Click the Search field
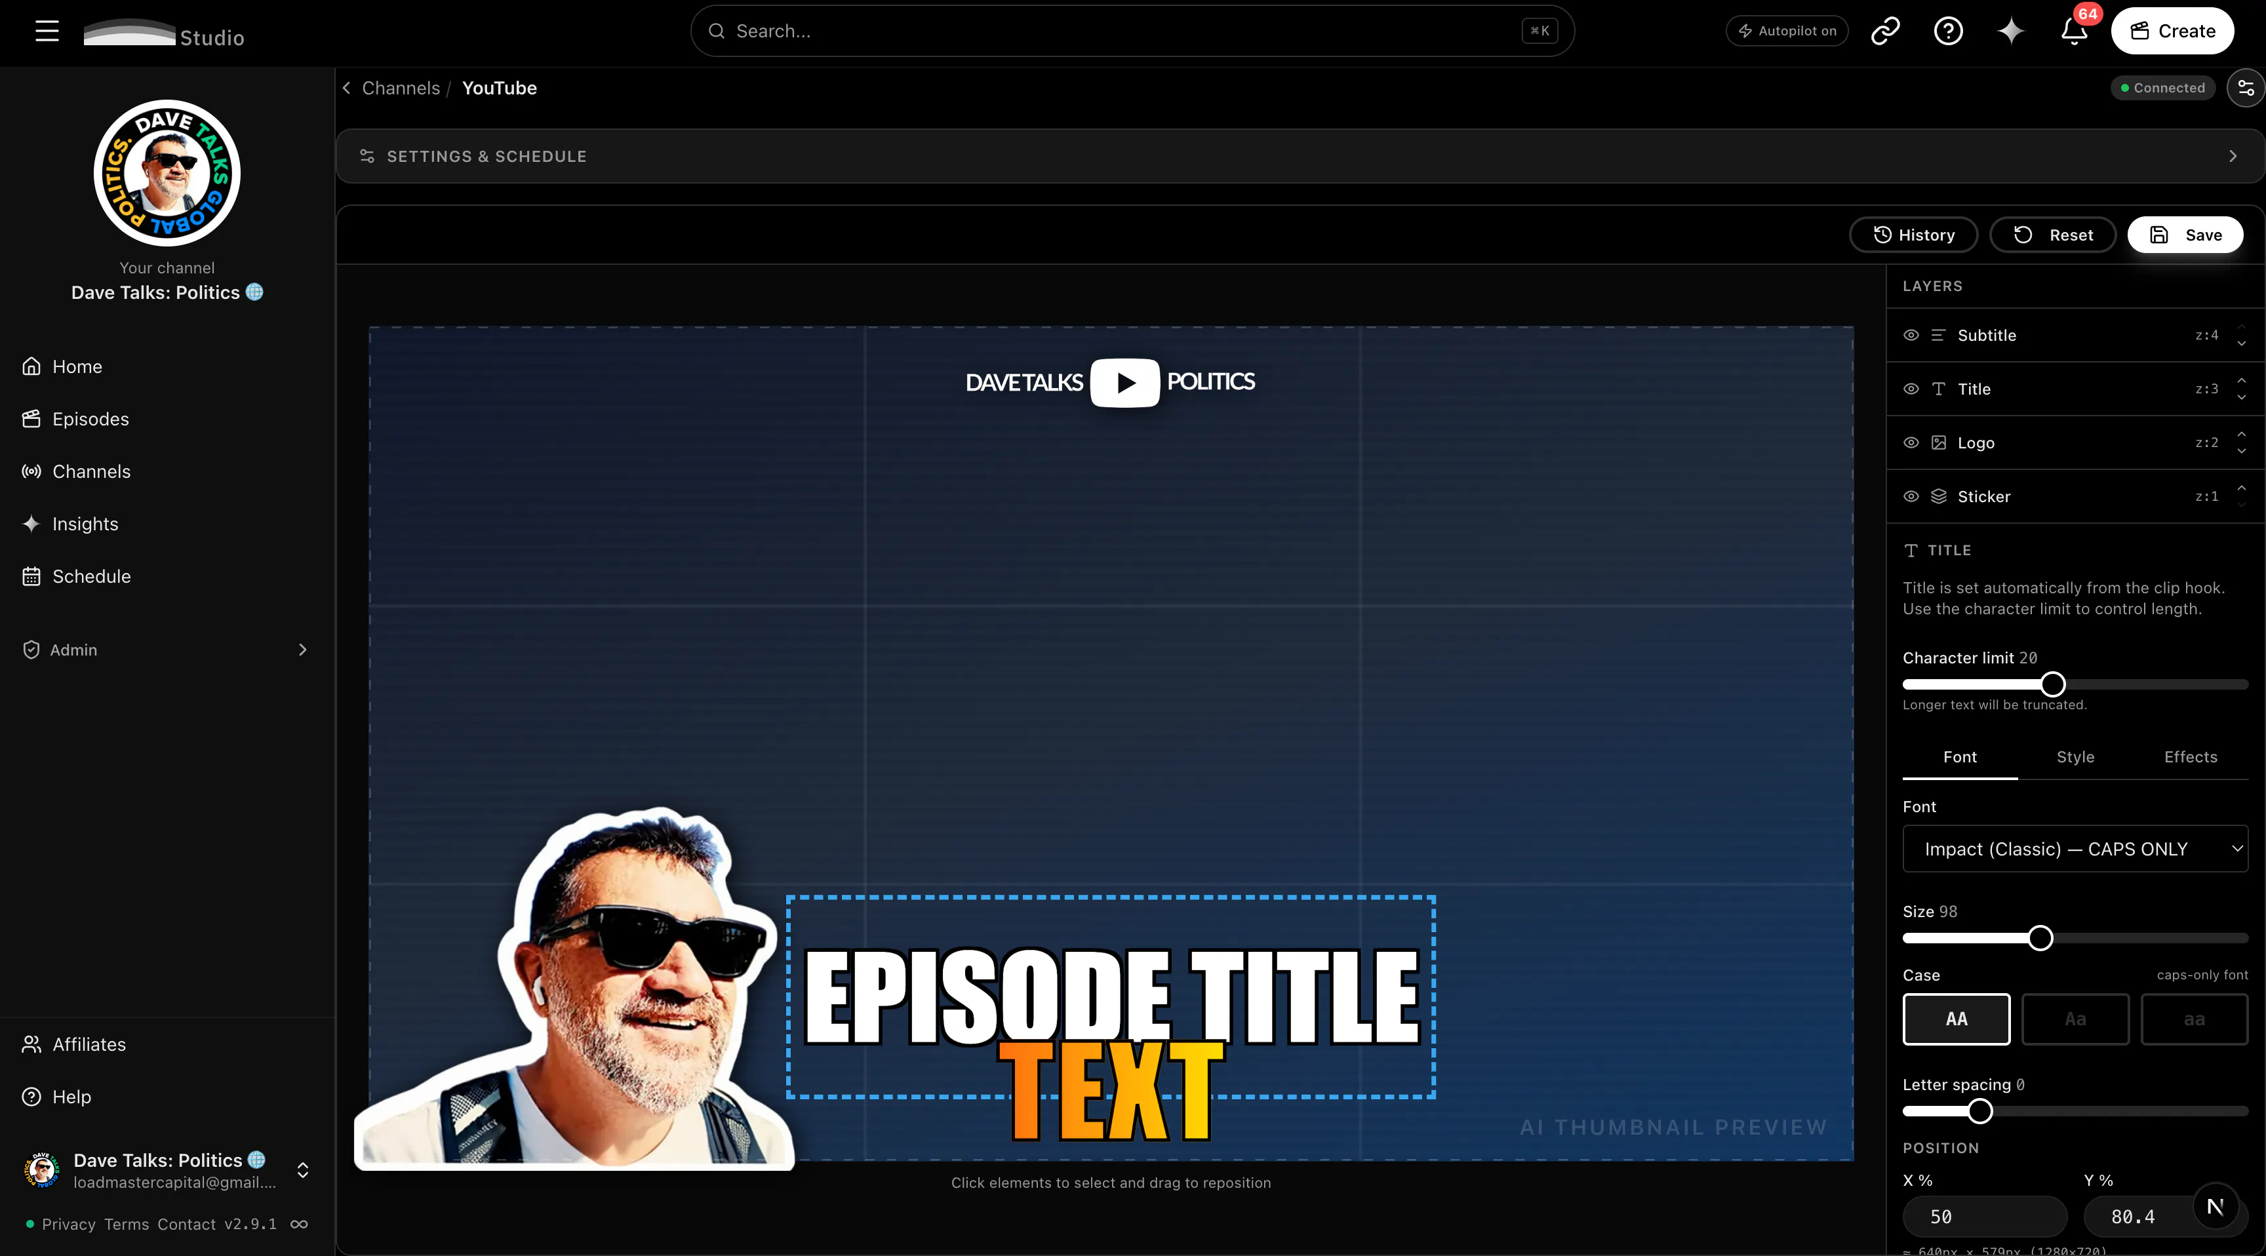 (1132, 31)
